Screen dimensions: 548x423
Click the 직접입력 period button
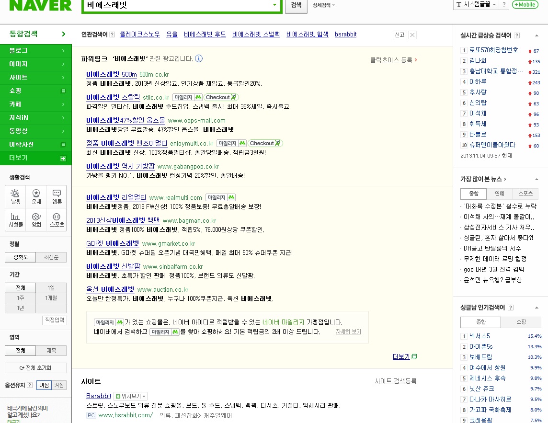55,320
